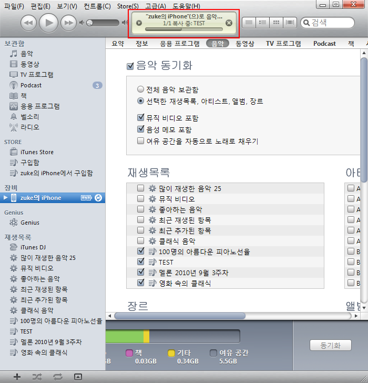
Task: Open the 도움말(H) menu
Action: (186, 6)
